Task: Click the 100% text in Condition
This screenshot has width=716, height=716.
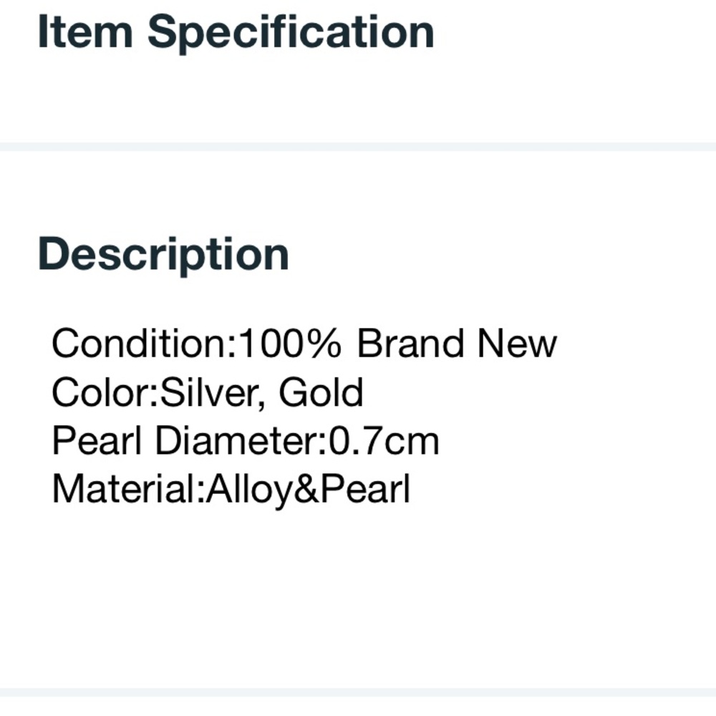Action: coord(290,344)
